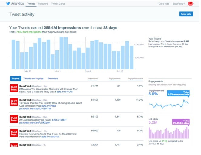Click the 5.8% engagement rate figure
This screenshot has width=201, height=155.
[x=153, y=94]
